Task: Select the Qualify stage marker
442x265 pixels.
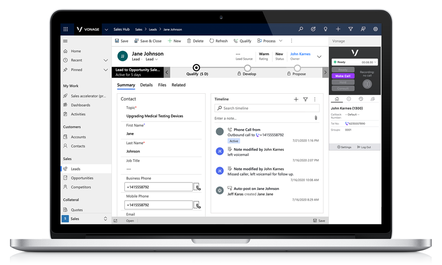Action: pyautogui.click(x=196, y=68)
